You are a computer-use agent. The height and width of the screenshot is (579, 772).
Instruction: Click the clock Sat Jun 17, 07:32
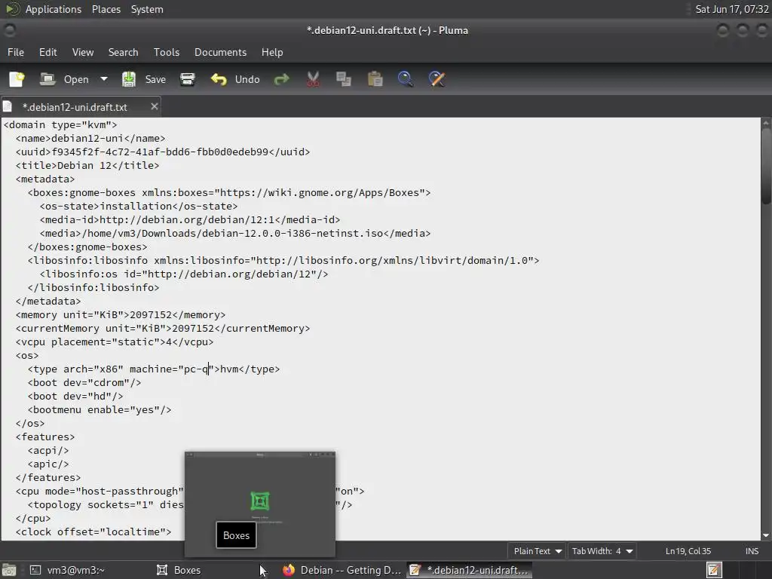(731, 9)
